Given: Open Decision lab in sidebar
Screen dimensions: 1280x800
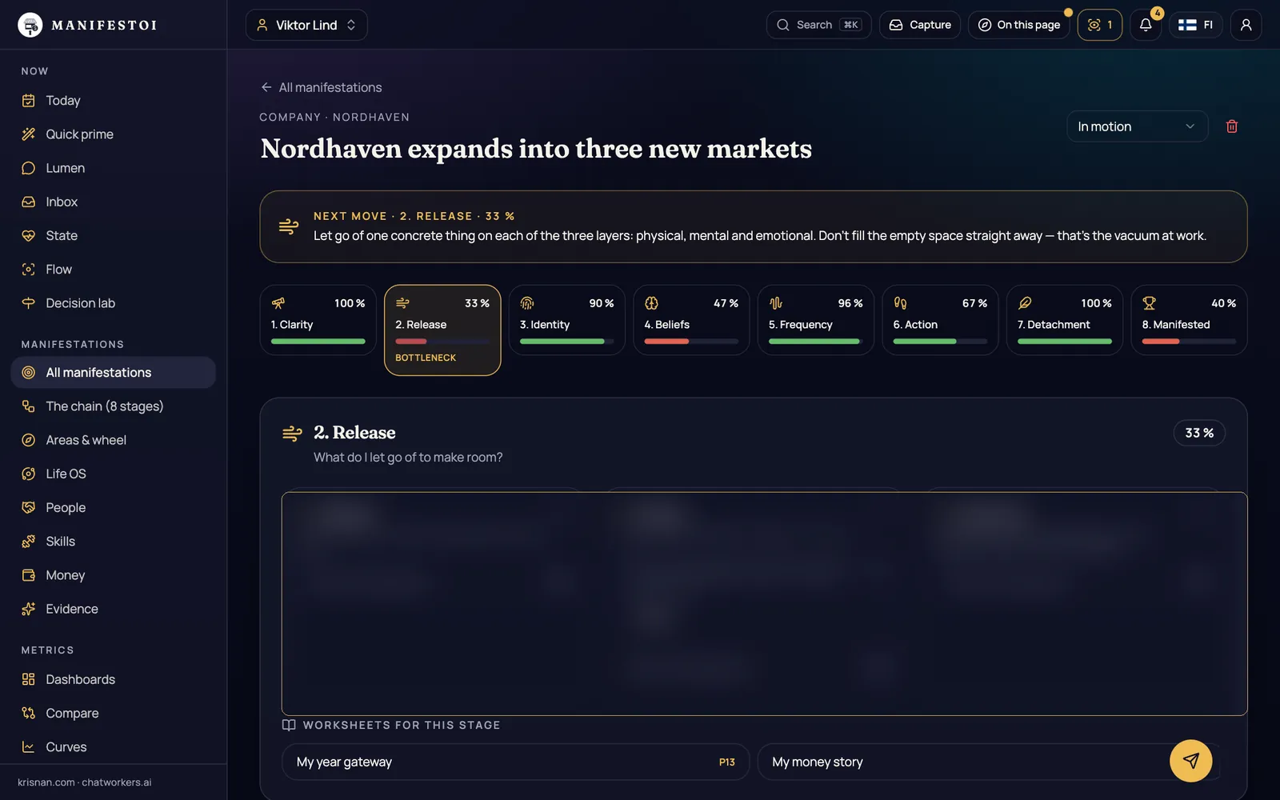Looking at the screenshot, I should click(114, 303).
